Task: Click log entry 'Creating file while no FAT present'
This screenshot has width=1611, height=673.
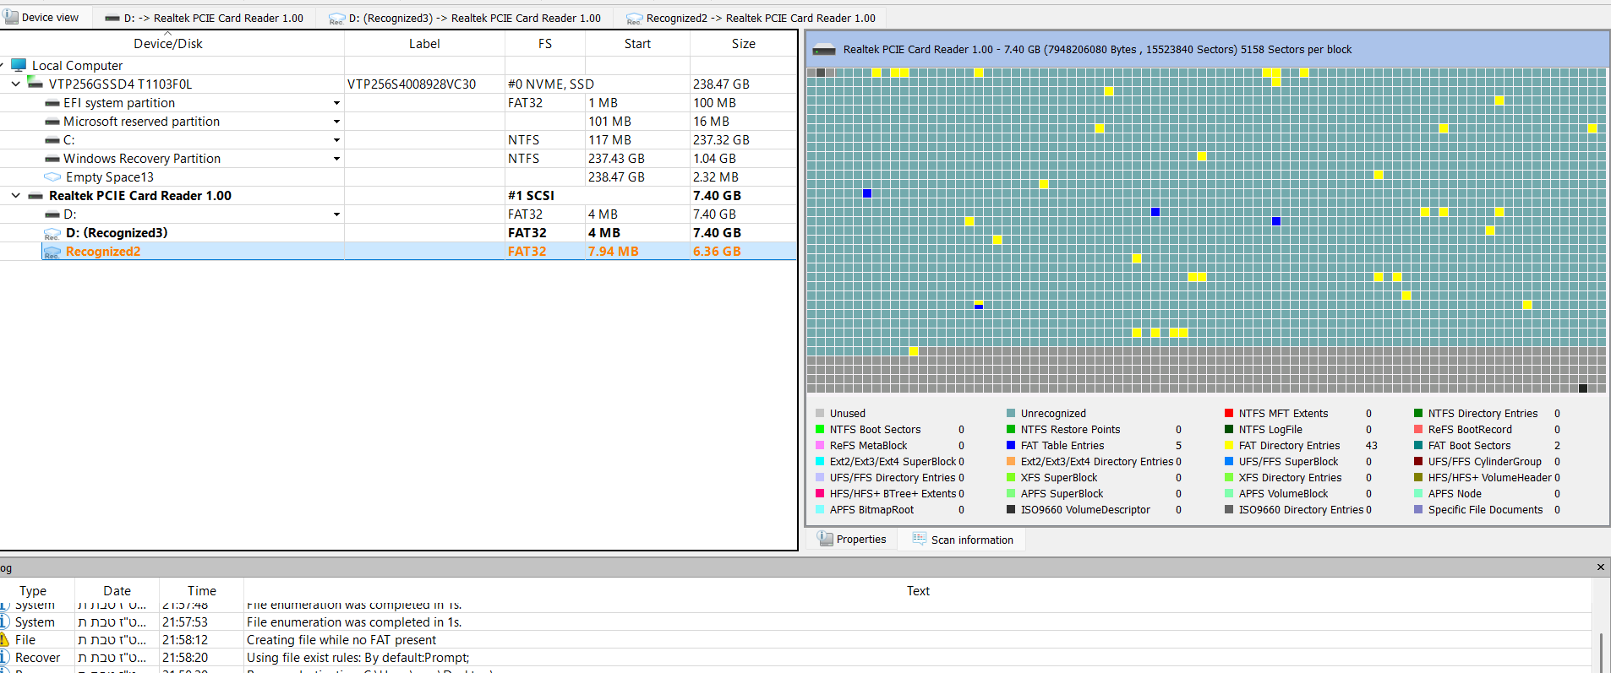Action: tap(341, 640)
